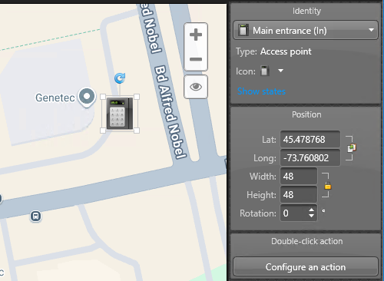Click the Lat input field
Image resolution: width=384 pixels, height=281 pixels.
pos(310,140)
